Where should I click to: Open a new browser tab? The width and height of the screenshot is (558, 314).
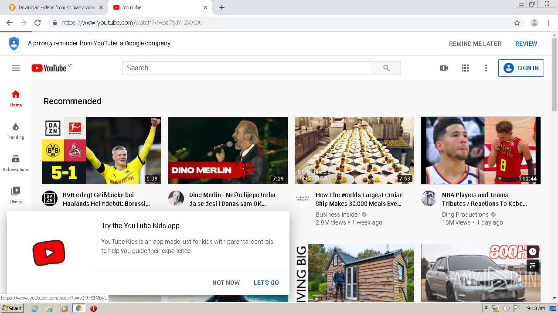tap(222, 7)
